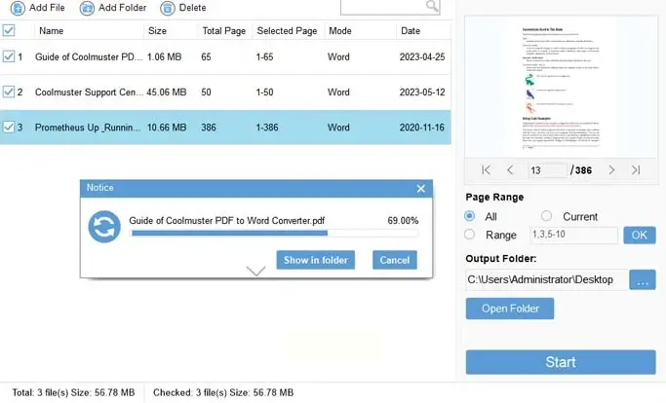Jump to first page of preview
Viewport: 666px width, 403px height.
click(486, 170)
